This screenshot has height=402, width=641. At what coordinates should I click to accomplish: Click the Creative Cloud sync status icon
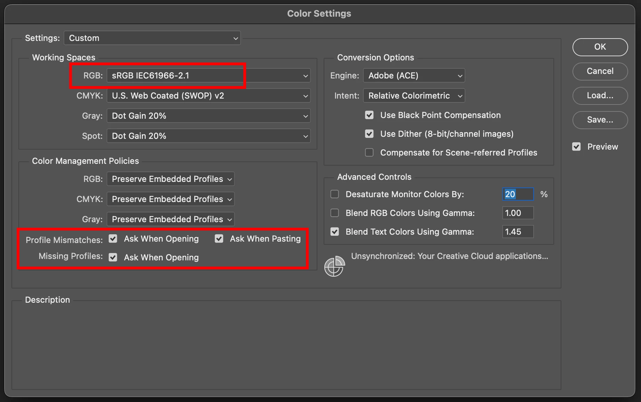[334, 266]
